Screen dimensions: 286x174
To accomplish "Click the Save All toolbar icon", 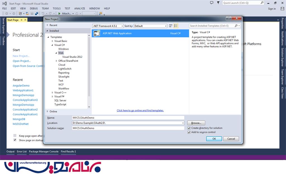I will click(x=37, y=13).
